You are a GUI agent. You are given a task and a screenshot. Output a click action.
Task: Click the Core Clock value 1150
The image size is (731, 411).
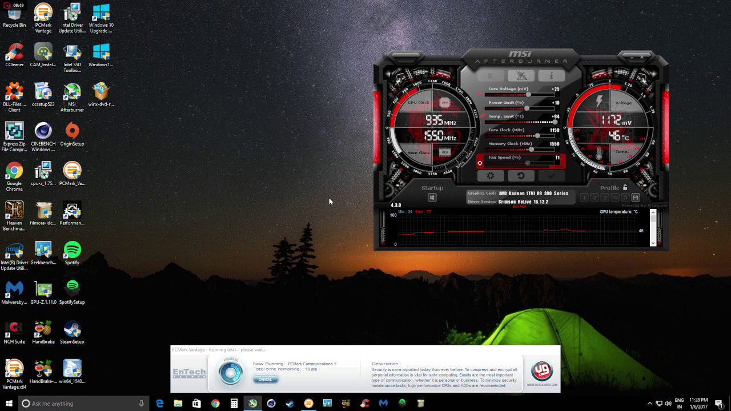(555, 130)
